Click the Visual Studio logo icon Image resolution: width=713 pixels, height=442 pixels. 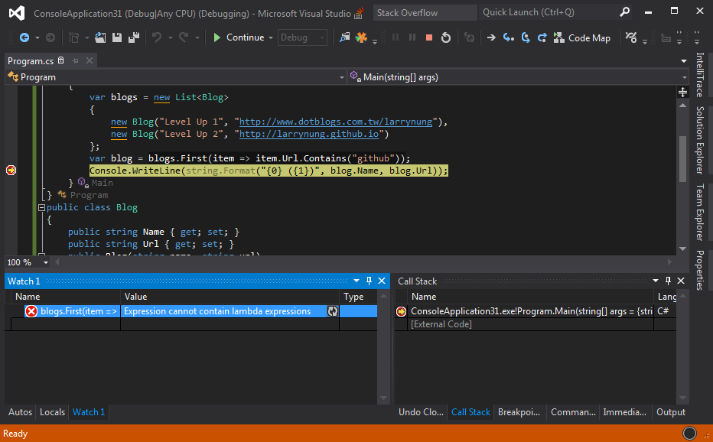(17, 13)
